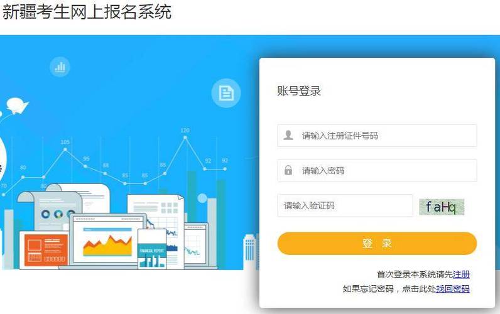Open the 注册 register link
This screenshot has width=500, height=314.
461,274
